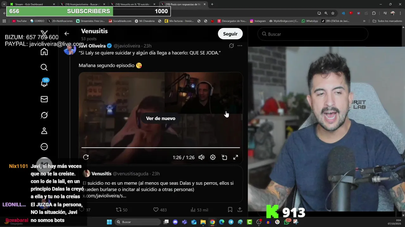Viewport: 405px width, 227px height.
Task: Open the Grok icon in X sidebar
Action: click(44, 115)
